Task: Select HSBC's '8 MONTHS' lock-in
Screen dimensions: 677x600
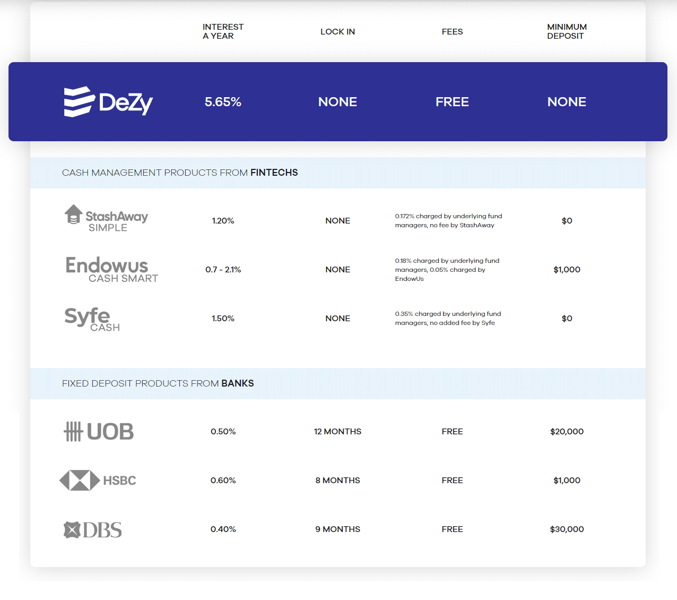Action: (x=337, y=481)
